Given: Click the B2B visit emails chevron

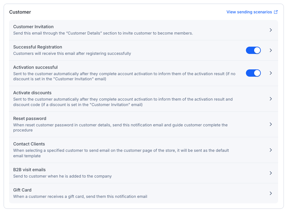Looking at the screenshot, I should (x=271, y=173).
